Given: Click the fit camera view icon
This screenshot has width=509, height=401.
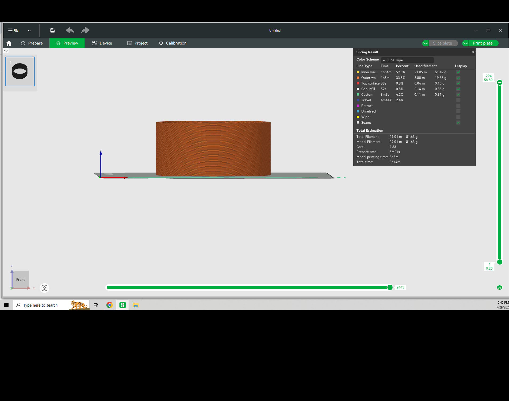Looking at the screenshot, I should [45, 288].
